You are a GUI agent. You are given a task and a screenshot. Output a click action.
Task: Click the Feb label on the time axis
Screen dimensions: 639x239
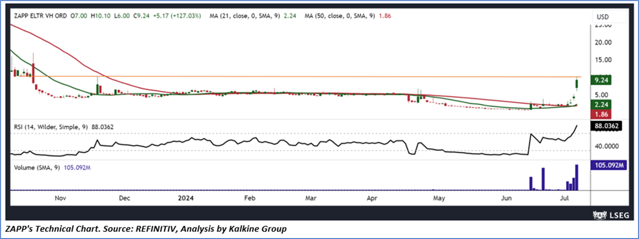click(x=249, y=198)
